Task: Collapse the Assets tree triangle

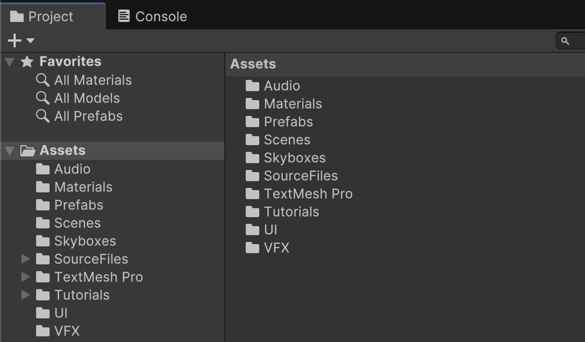Action: 10,151
